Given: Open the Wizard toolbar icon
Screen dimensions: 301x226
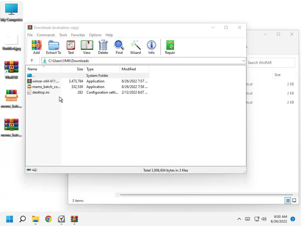Looking at the screenshot, I should click(x=136, y=47).
